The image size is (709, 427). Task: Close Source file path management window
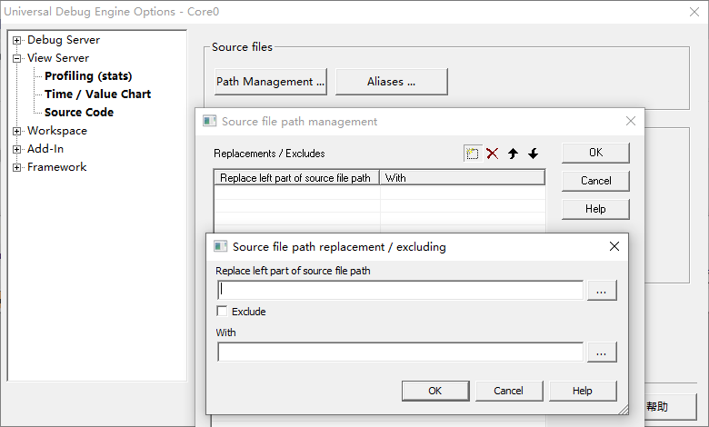(x=631, y=121)
